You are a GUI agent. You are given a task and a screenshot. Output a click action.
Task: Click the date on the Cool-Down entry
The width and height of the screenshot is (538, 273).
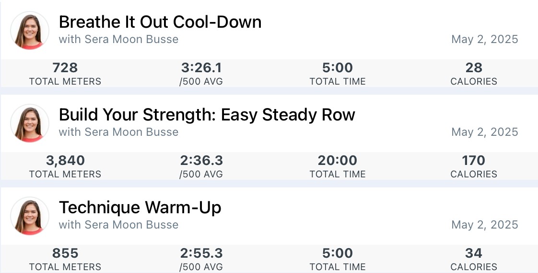pyautogui.click(x=484, y=39)
